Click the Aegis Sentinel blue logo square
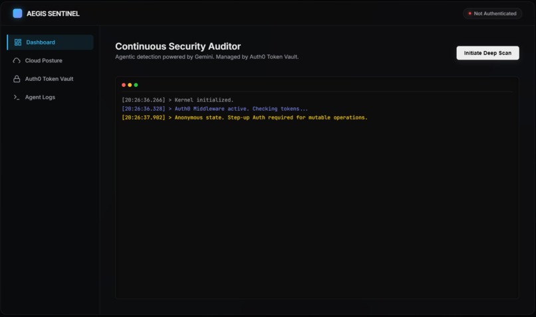 (17, 13)
